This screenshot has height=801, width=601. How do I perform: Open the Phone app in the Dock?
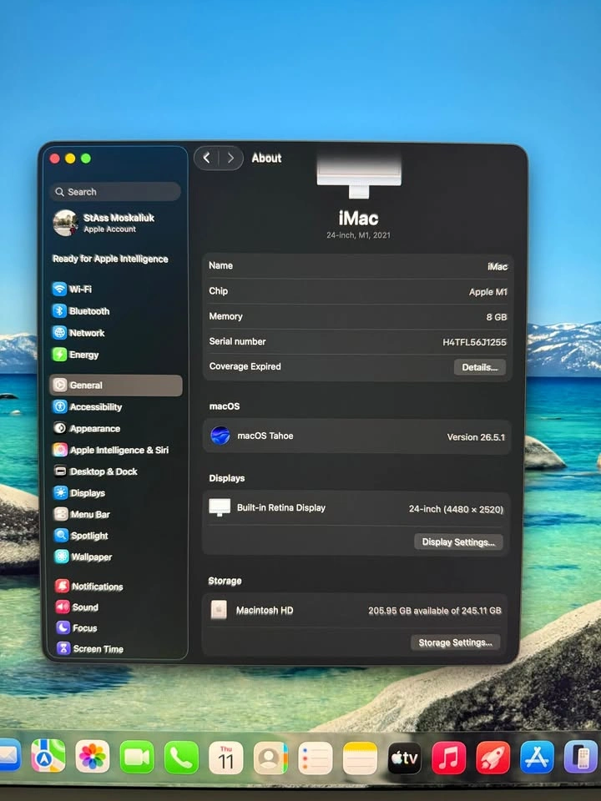(181, 758)
